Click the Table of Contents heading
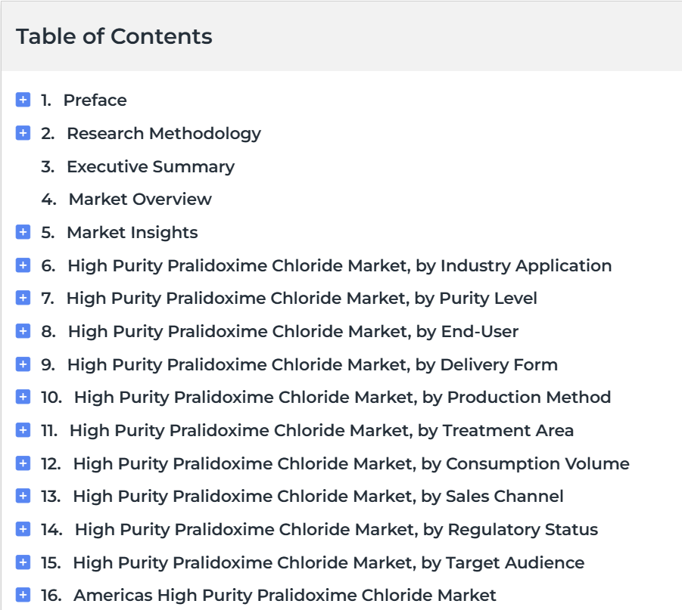682x610 pixels. pyautogui.click(x=114, y=36)
